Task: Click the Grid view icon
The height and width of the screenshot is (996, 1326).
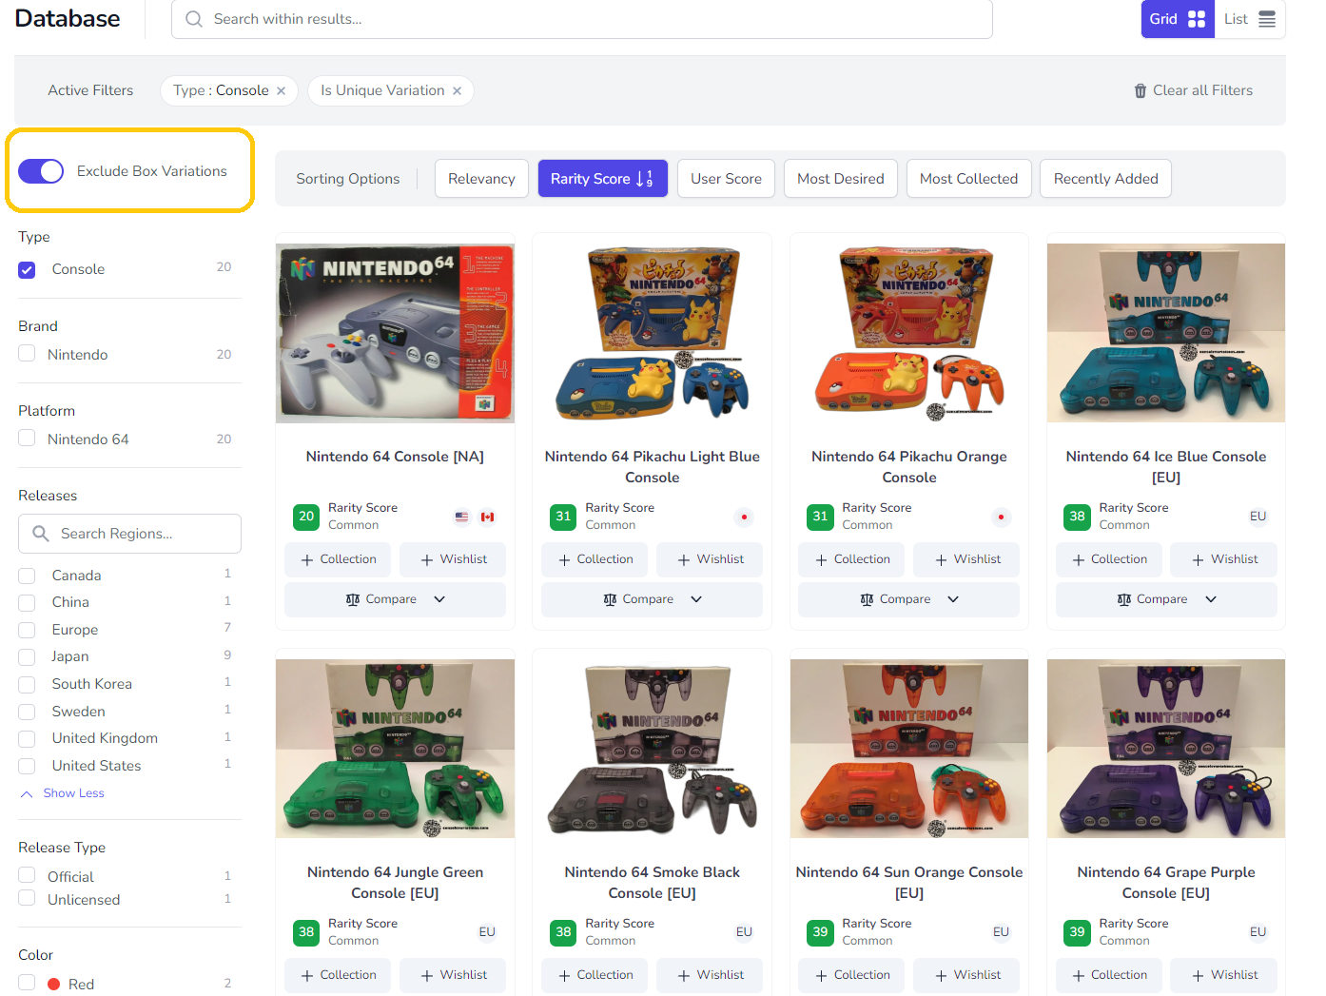Action: pyautogui.click(x=1197, y=19)
